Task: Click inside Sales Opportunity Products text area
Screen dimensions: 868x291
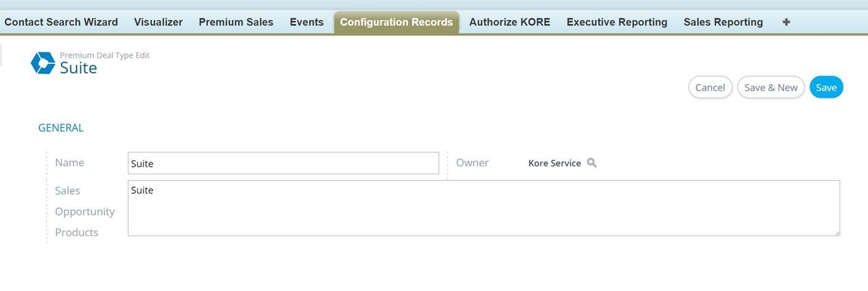Action: coord(483,208)
